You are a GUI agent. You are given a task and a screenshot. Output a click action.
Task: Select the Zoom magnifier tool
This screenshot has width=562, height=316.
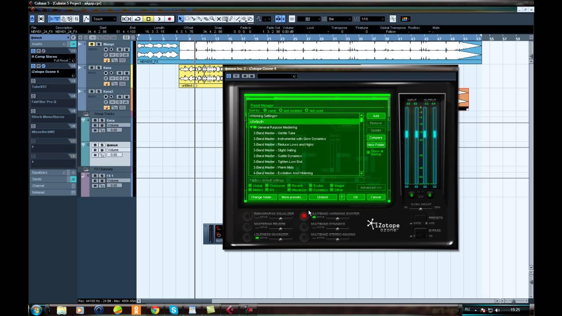[212, 19]
